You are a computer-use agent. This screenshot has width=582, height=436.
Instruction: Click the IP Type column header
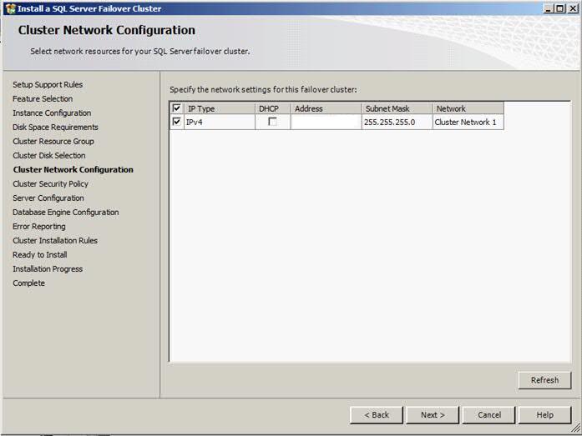click(x=220, y=108)
